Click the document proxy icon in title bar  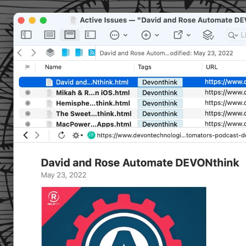tap(73, 20)
